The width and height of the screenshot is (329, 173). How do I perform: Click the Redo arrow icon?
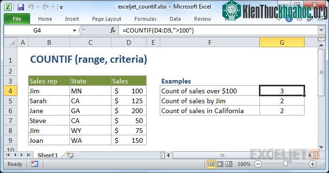46,7
